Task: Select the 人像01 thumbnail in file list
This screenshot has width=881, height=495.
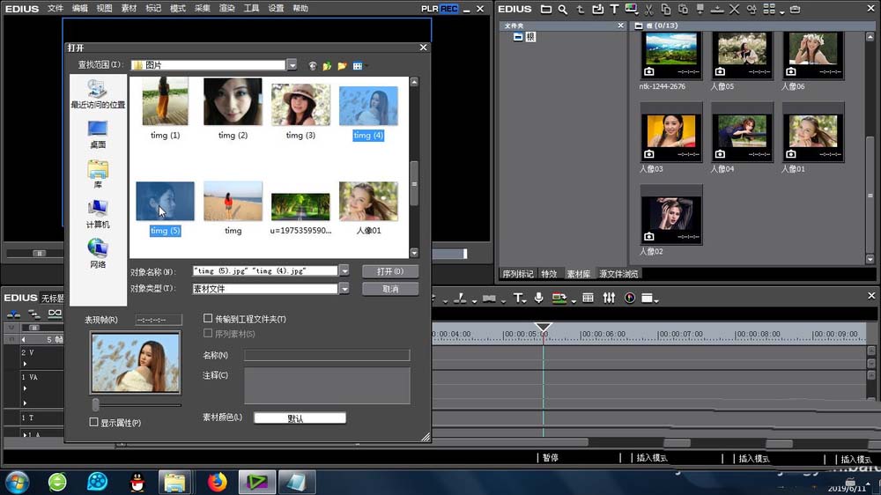Action: tap(368, 202)
